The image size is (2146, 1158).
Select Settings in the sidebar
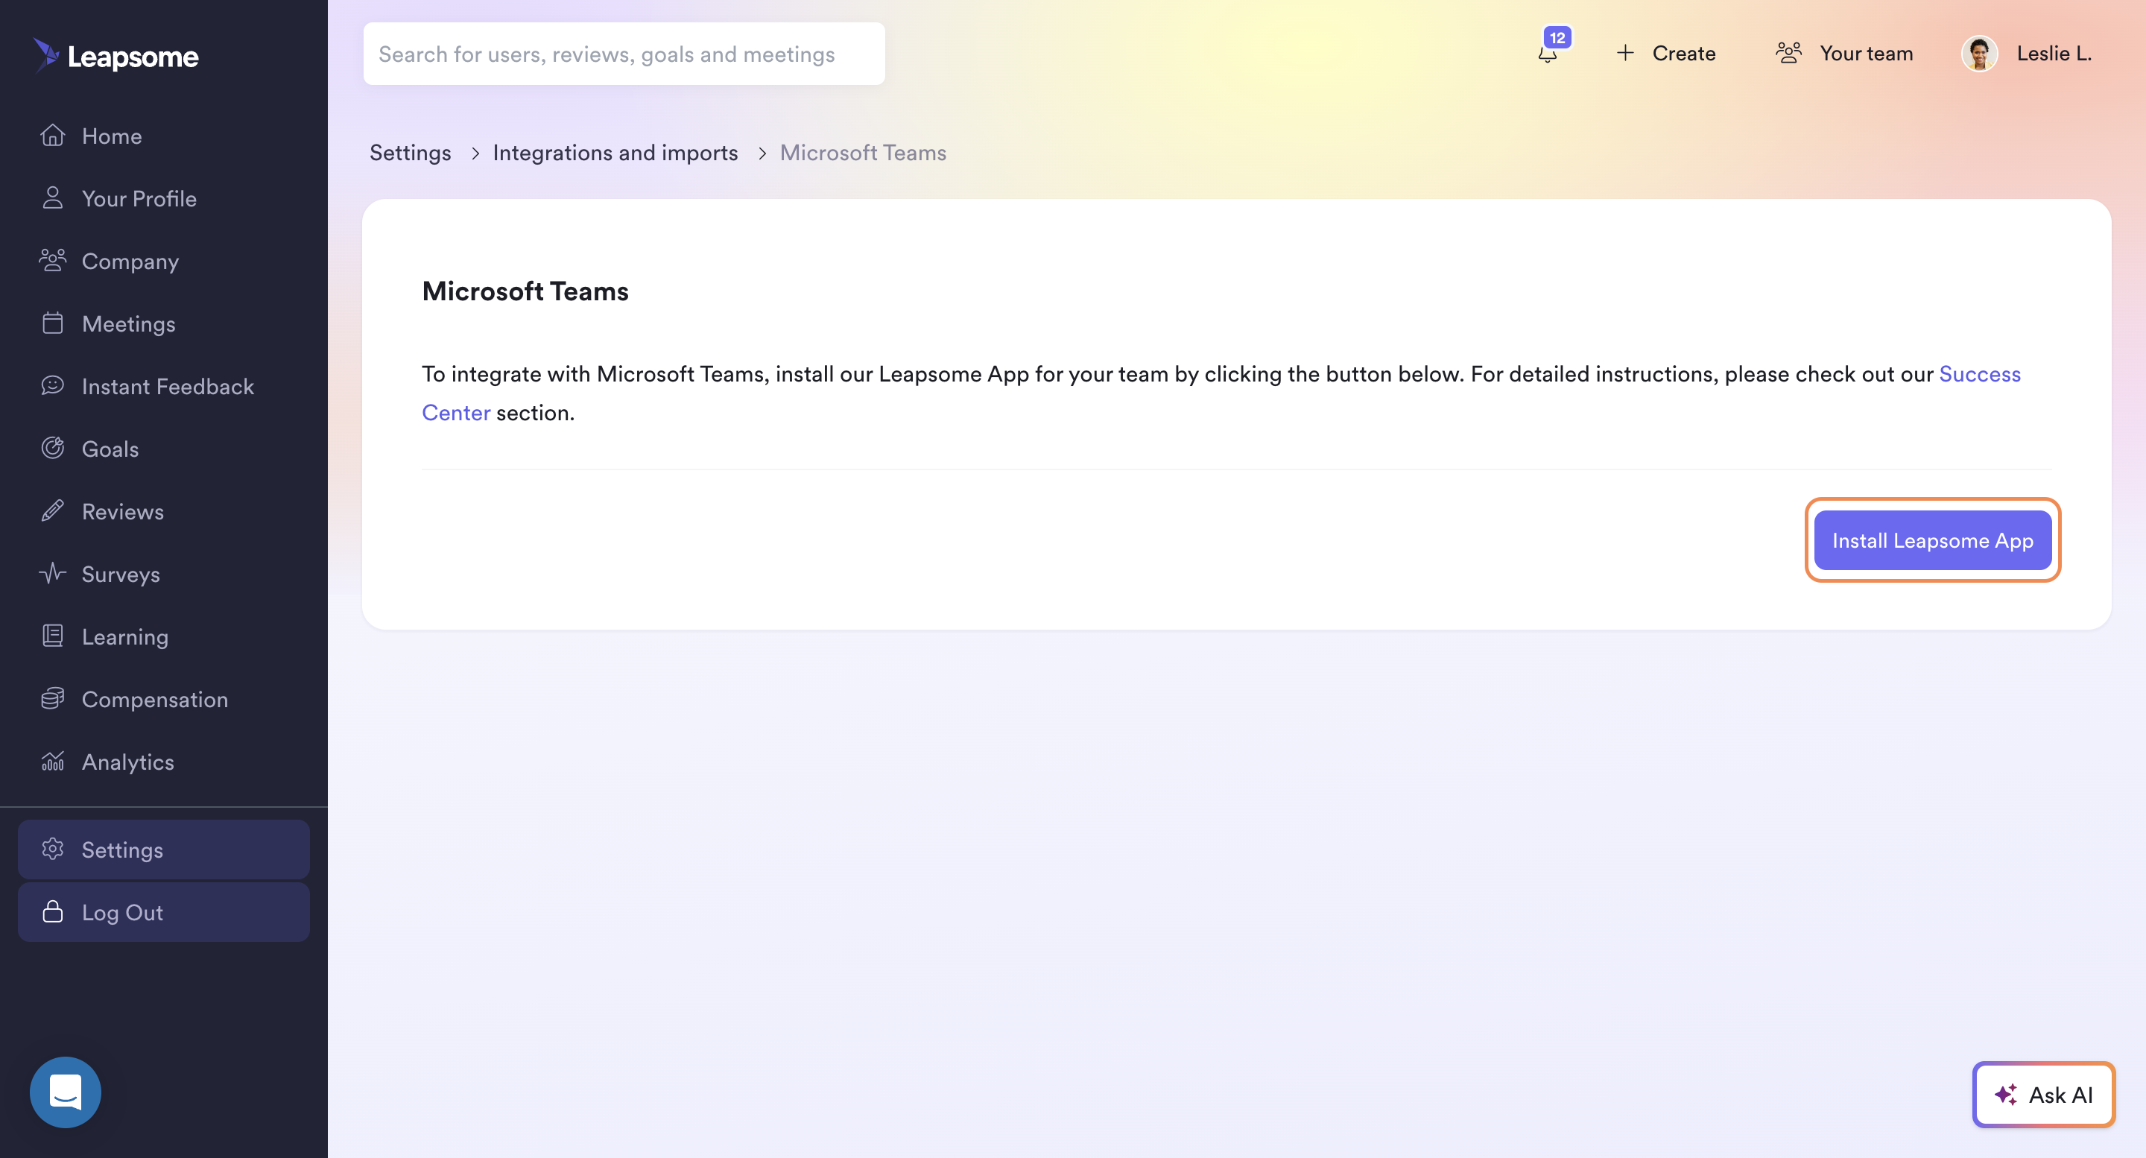164,849
